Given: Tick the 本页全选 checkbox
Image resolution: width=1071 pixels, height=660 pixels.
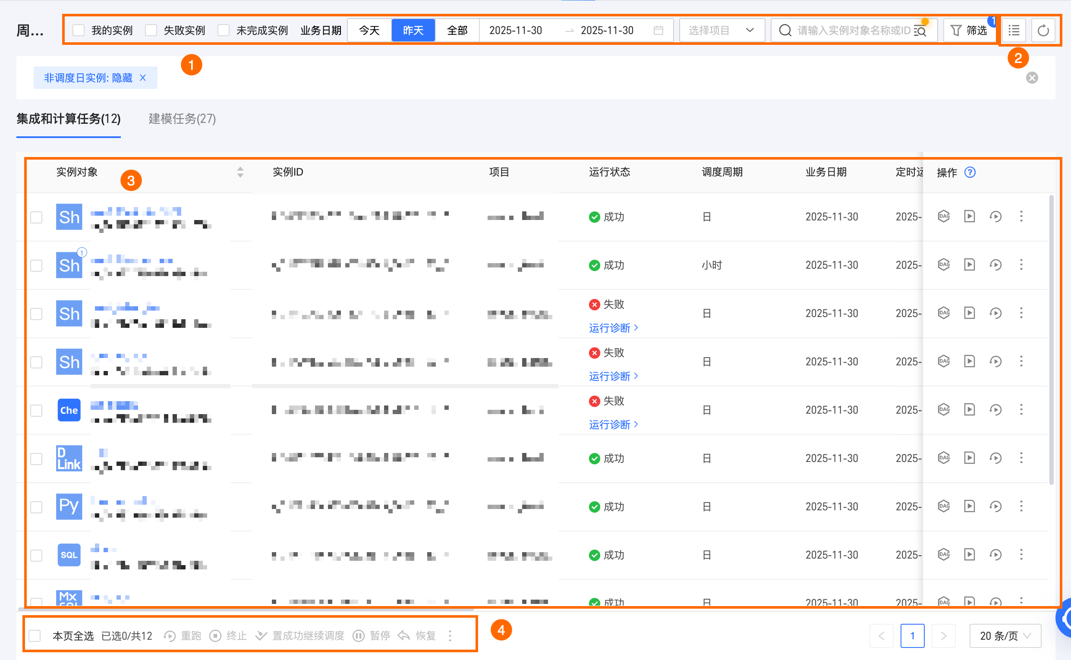Looking at the screenshot, I should [35, 635].
